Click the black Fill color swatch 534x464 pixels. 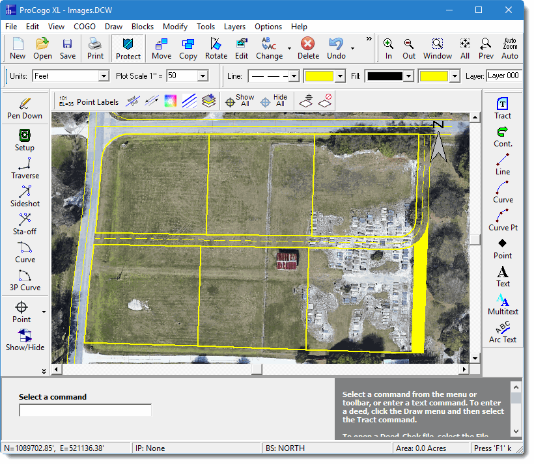(x=385, y=76)
